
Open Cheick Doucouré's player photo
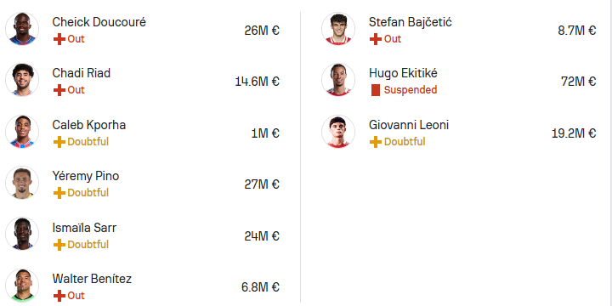(22, 29)
